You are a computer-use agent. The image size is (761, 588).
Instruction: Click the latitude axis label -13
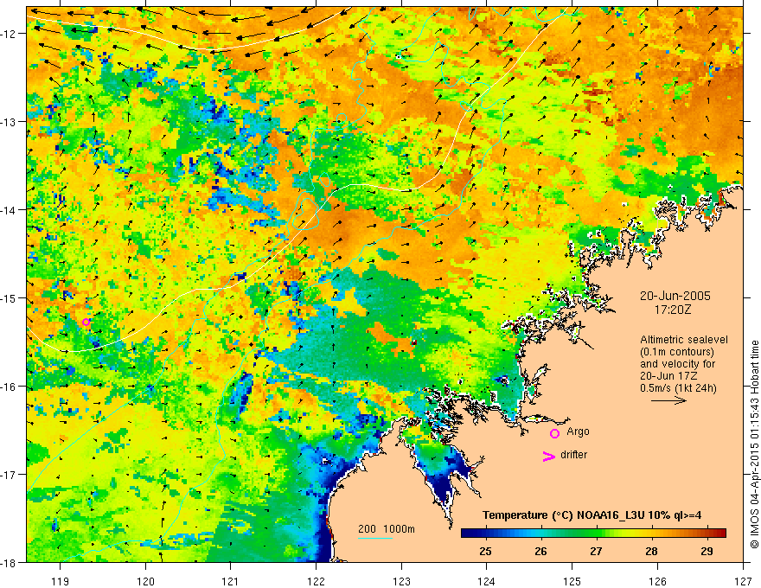10,121
